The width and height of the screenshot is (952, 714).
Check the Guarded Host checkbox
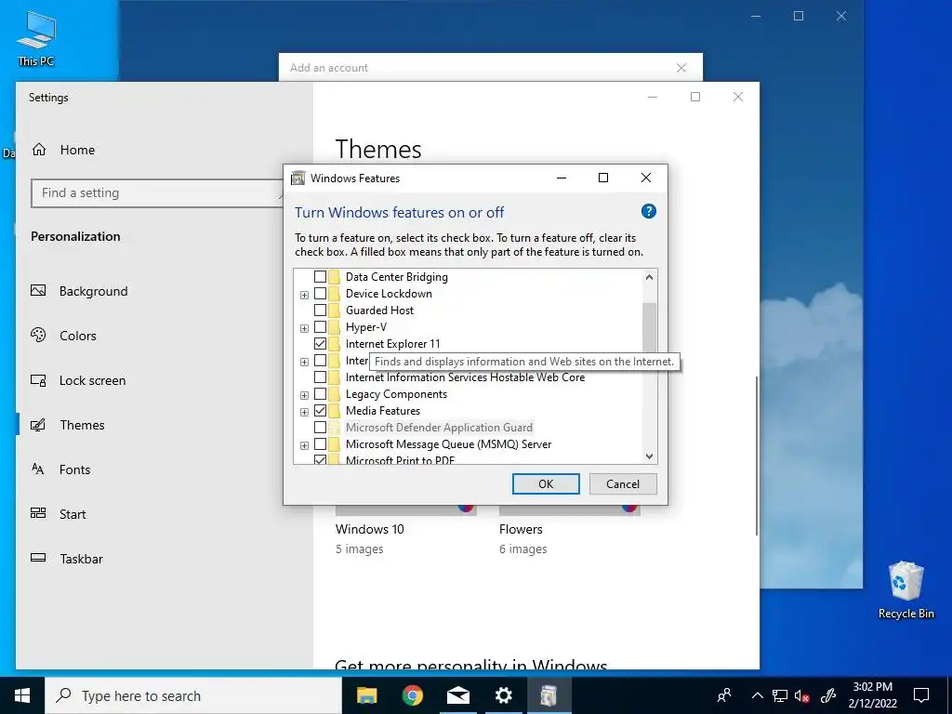[320, 310]
